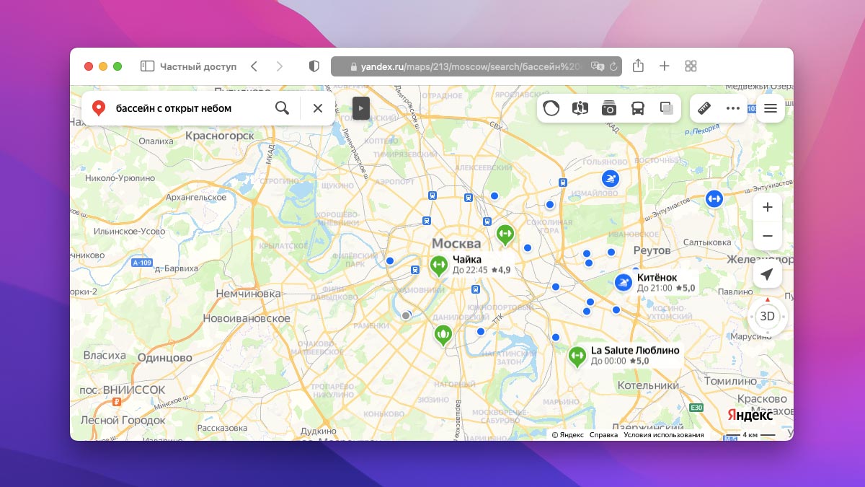Go back in Safari history
Screen dimensions: 865x487
click(x=254, y=66)
